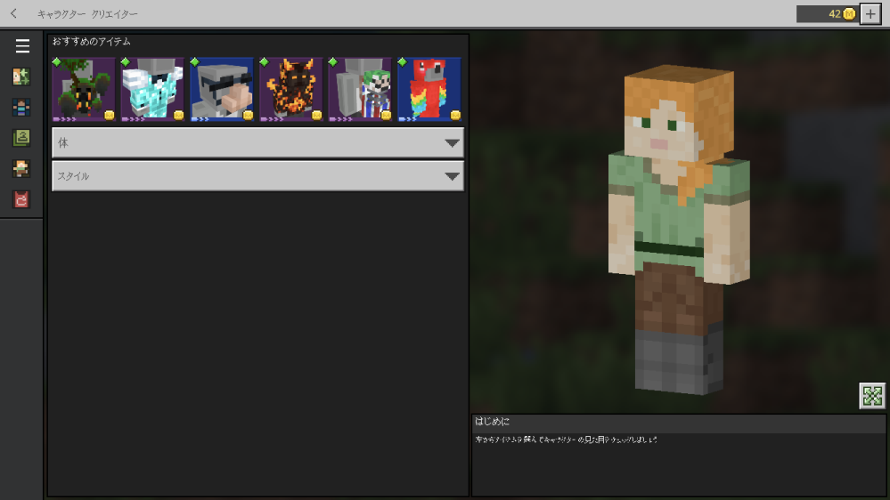890x500 pixels.
Task: Expand the 体 dropdown
Action: 257,142
